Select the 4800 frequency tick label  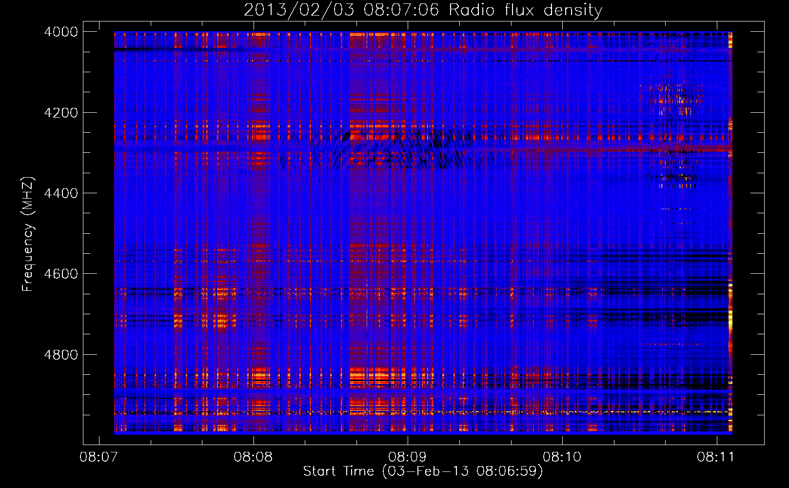(x=61, y=355)
